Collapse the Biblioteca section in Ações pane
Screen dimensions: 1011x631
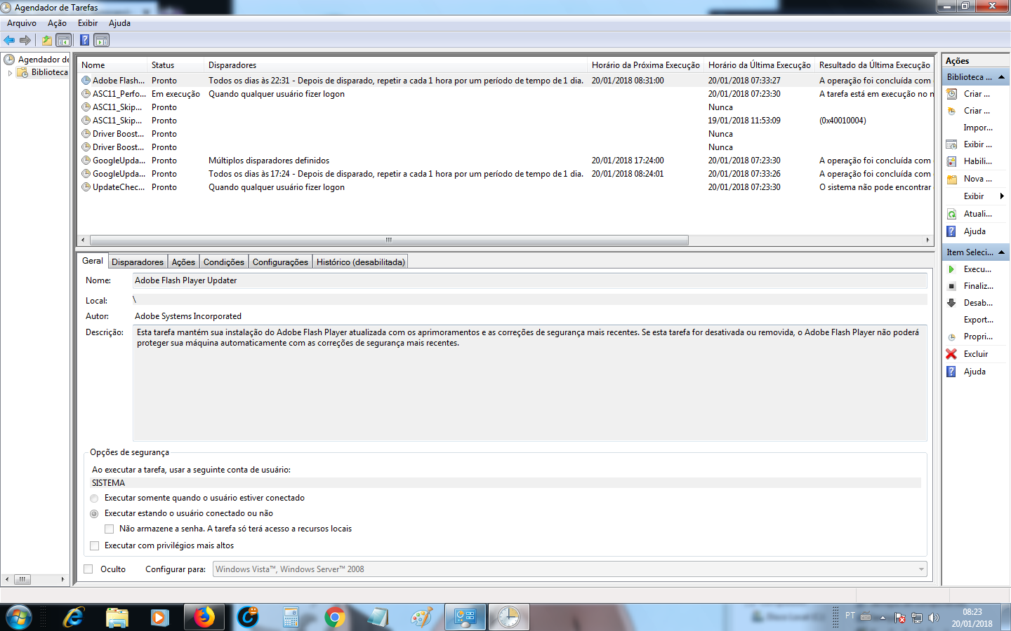1002,77
